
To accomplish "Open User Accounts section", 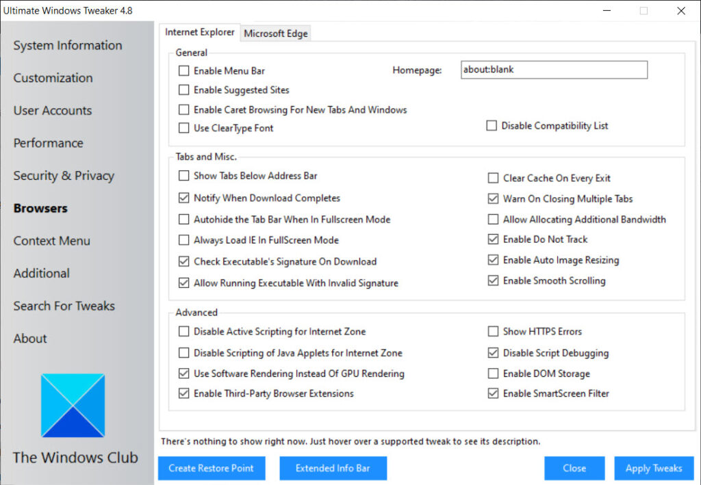I will point(53,110).
